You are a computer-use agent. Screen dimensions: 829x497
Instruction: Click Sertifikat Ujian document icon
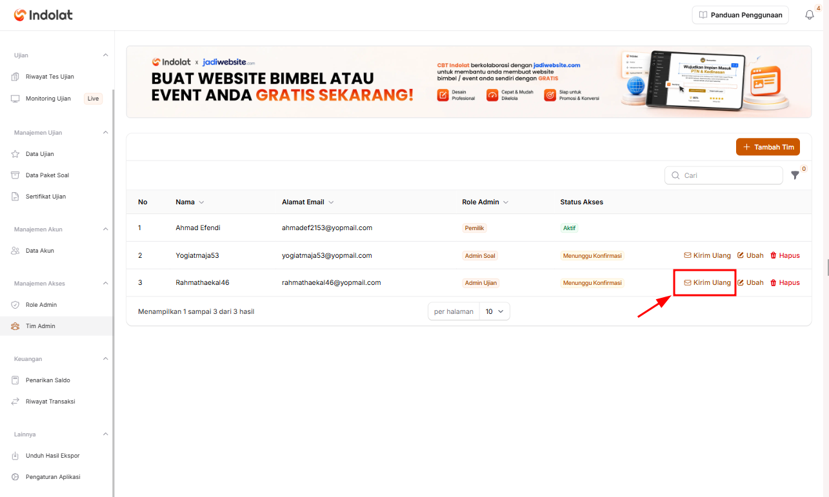(x=15, y=197)
